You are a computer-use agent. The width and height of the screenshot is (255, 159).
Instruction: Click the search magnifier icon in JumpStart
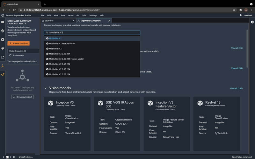(x=47, y=33)
